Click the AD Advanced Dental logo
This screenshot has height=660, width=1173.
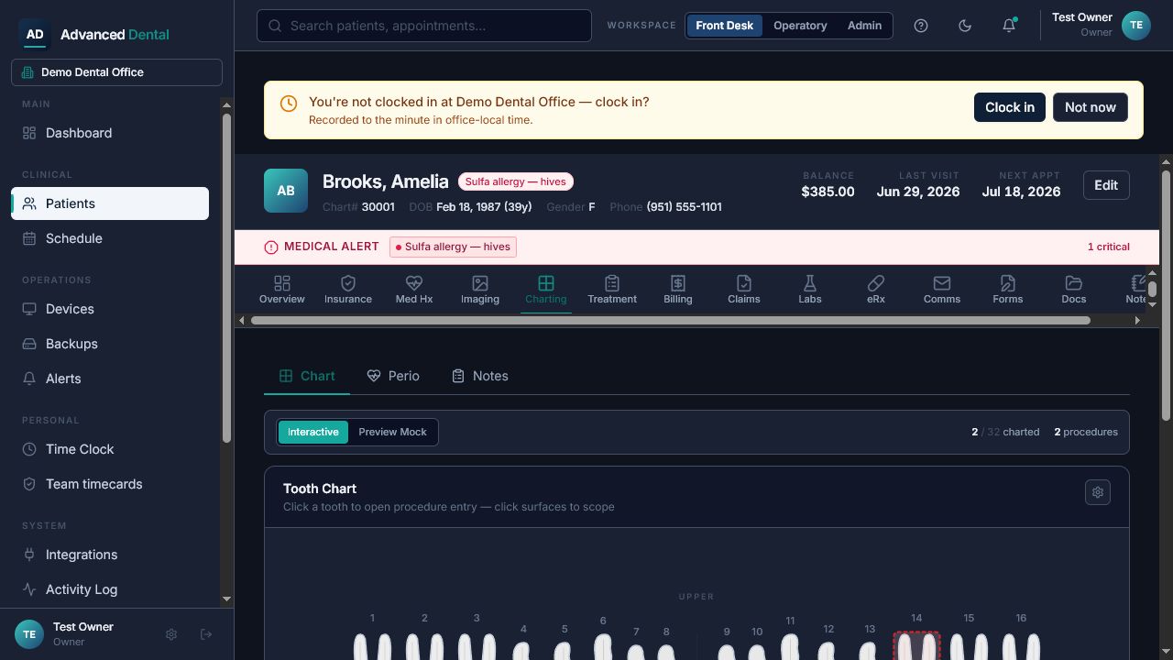[x=94, y=34]
